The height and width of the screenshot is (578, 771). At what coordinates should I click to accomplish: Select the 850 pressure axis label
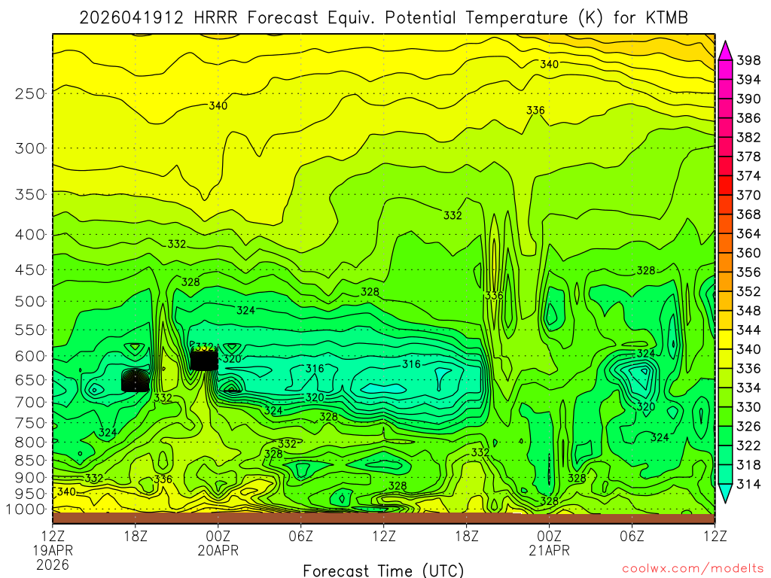coord(30,460)
